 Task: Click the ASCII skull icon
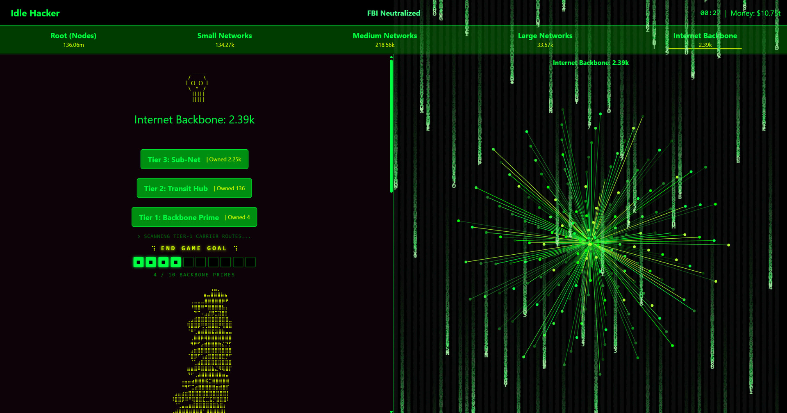tap(198, 88)
